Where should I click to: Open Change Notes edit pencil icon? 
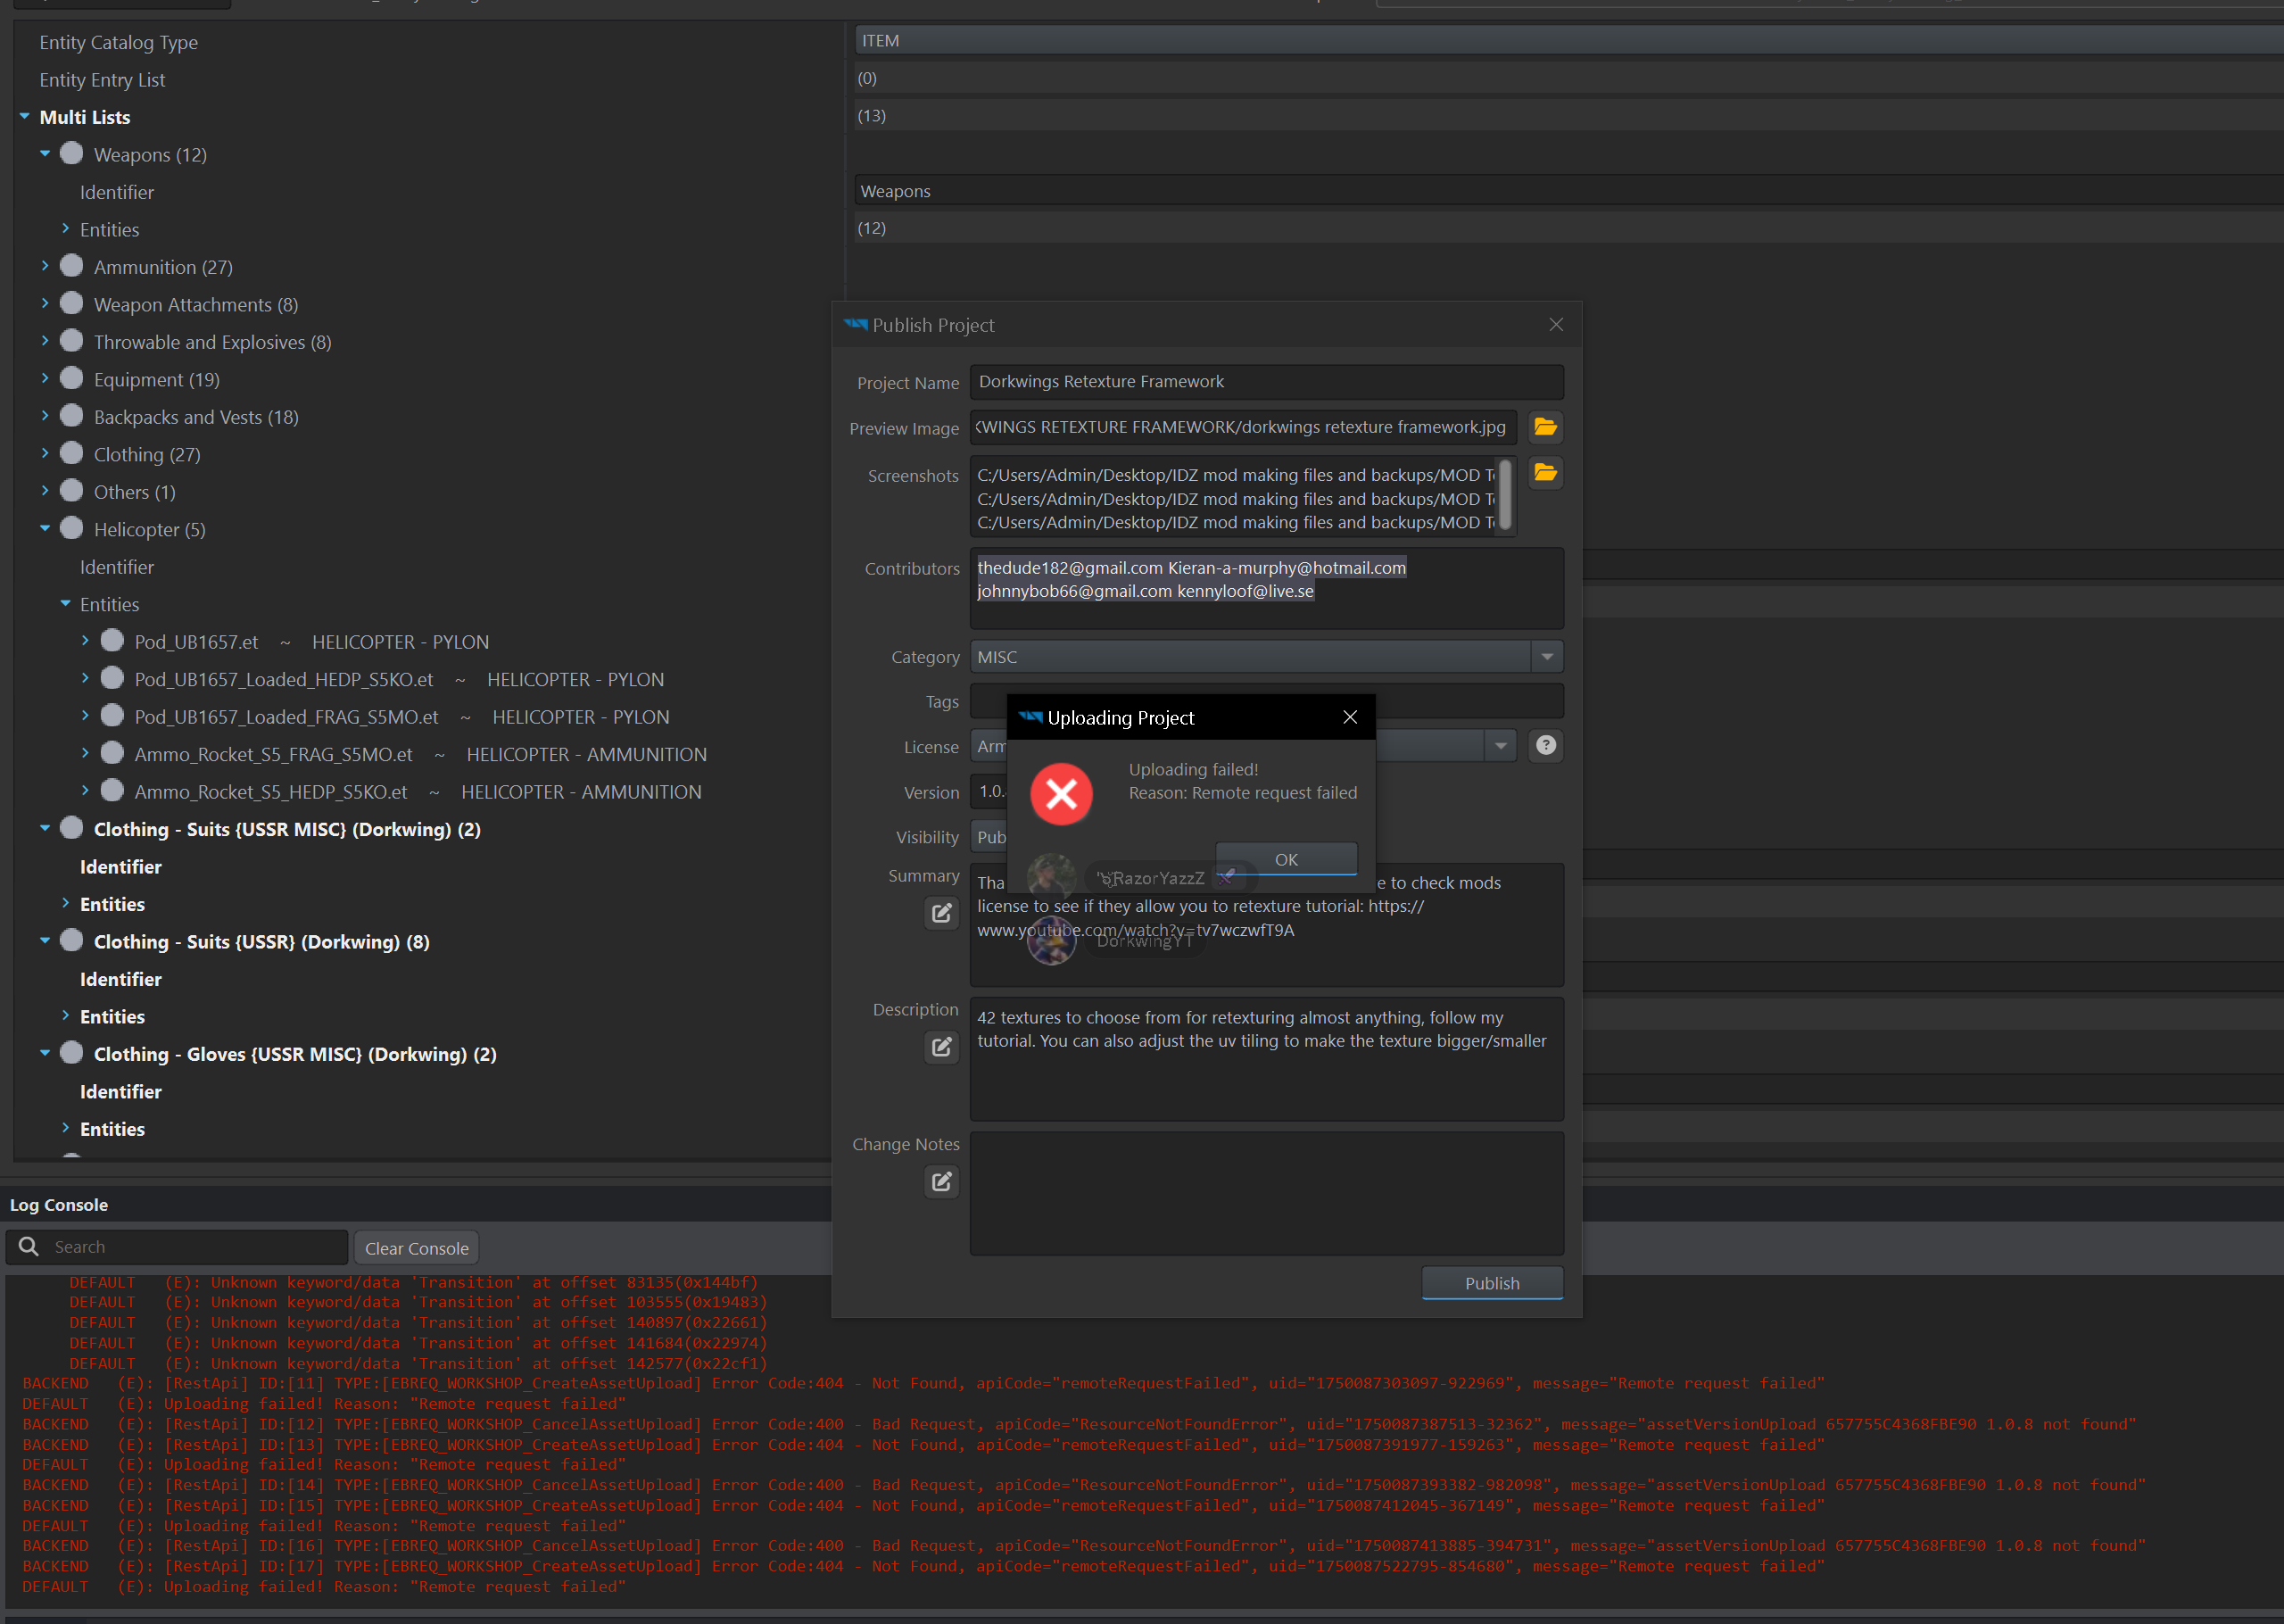[x=940, y=1181]
